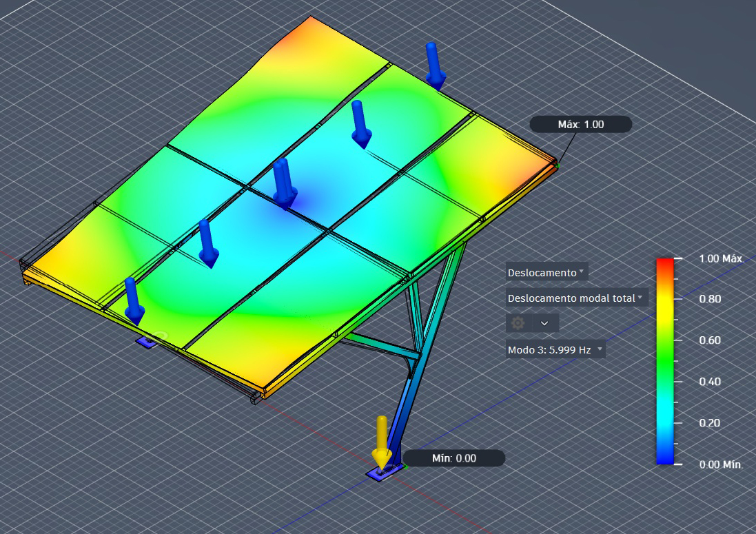Screen dimensions: 756x534
Task: Click the 0.40 legend value
Action: [710, 382]
